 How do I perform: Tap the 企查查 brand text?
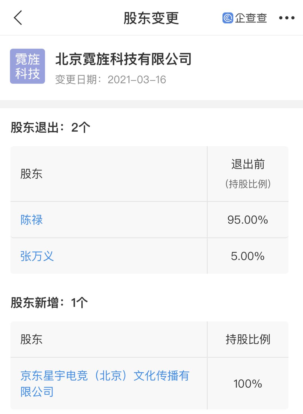click(251, 18)
